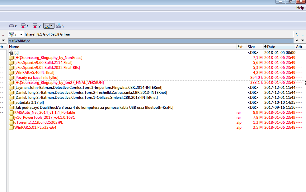This screenshot has width=306, height=192.
Task: Click archive icon of jv16_PowerTools_2017_v.4.1.0.1631
Action: [x=11, y=118]
